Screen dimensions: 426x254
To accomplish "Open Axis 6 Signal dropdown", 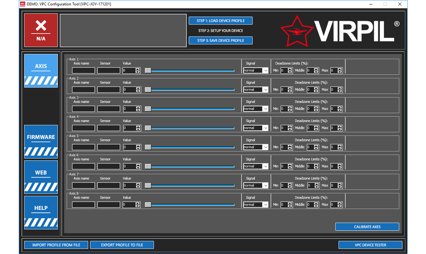I will [x=256, y=166].
